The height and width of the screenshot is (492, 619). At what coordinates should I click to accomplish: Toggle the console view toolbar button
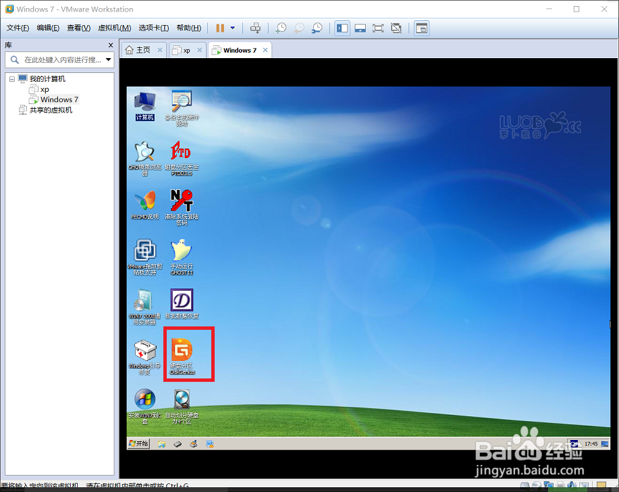pyautogui.click(x=422, y=28)
